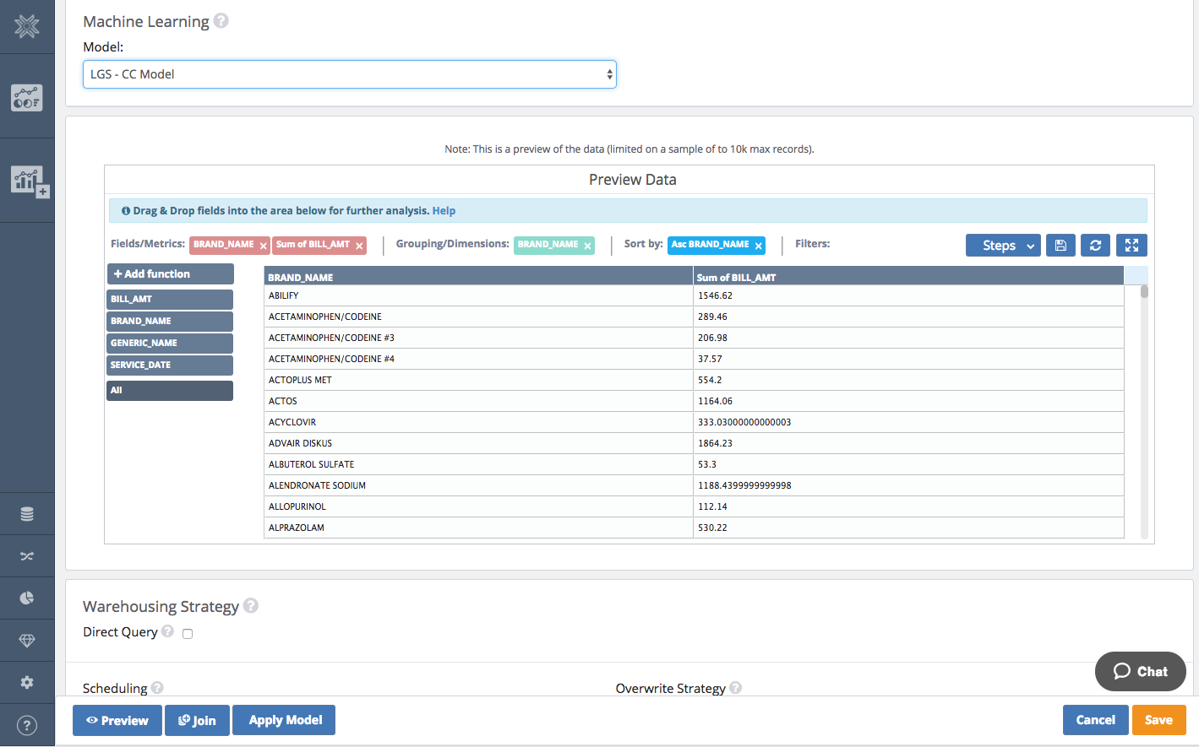Open the database icon in sidebar
This screenshot has height=747, width=1199.
tap(27, 514)
